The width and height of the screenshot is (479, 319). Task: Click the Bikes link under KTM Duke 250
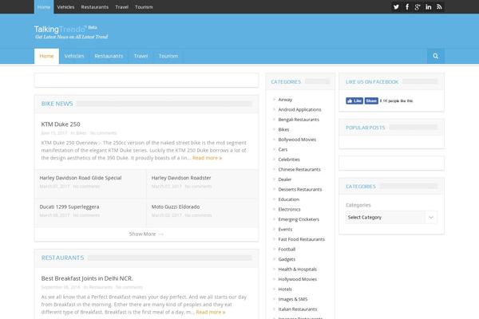[x=81, y=133]
